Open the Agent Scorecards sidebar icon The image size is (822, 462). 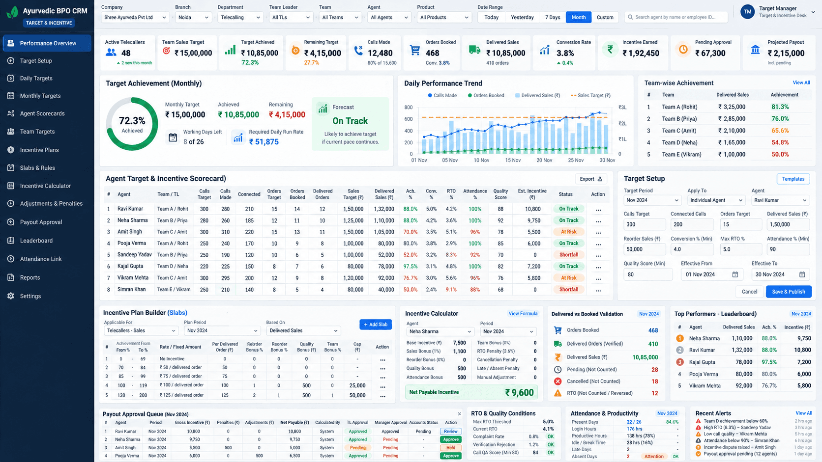coord(11,113)
